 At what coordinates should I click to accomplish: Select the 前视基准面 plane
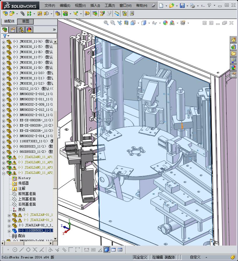pyautogui.click(x=27, y=194)
